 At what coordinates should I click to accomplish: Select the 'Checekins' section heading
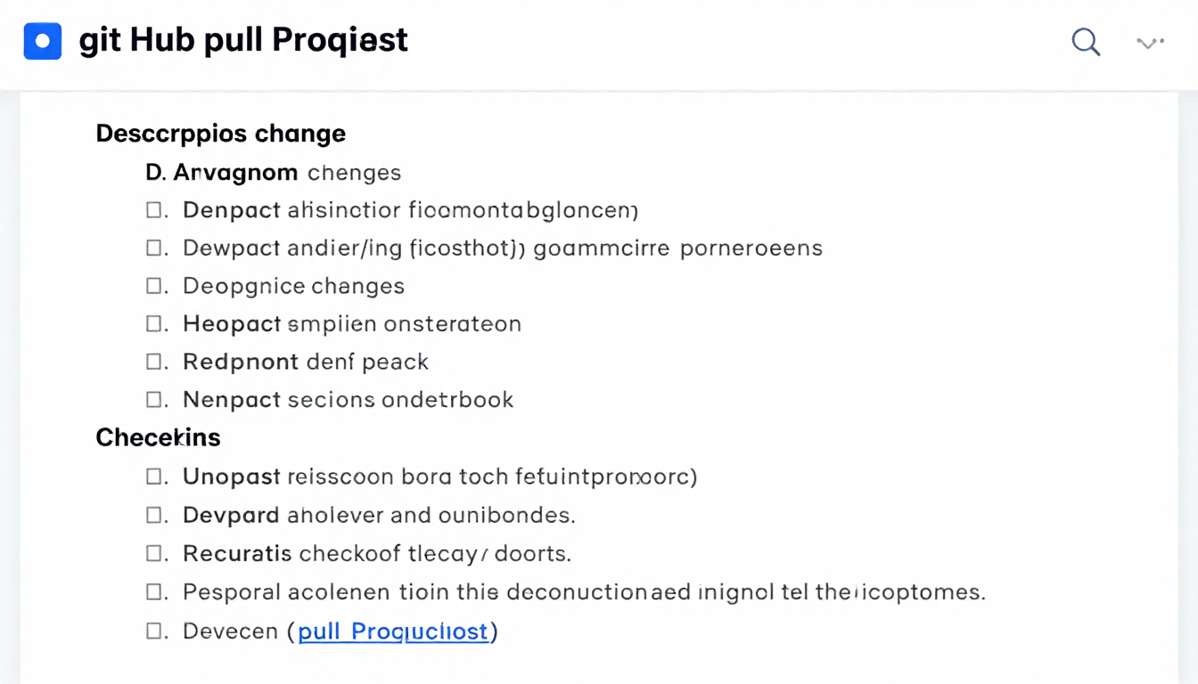click(x=158, y=437)
